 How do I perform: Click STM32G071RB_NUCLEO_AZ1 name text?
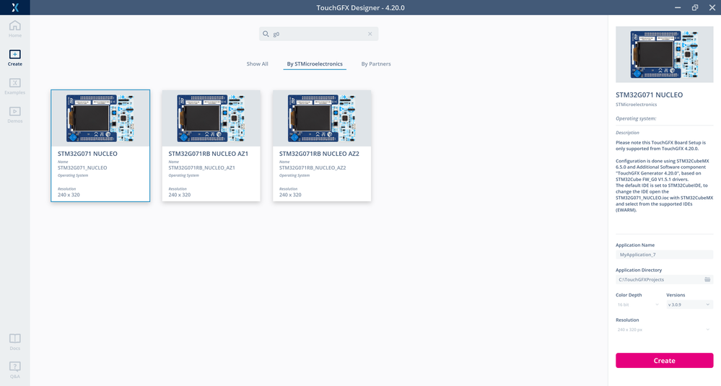pos(201,167)
